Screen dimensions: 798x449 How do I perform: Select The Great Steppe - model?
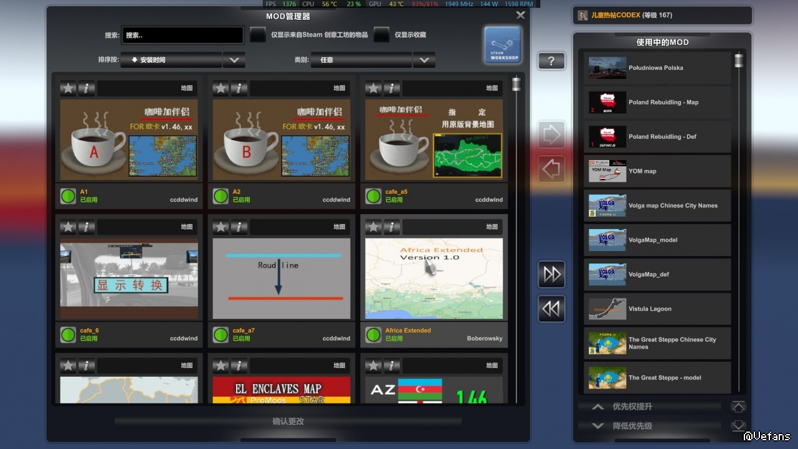(657, 377)
